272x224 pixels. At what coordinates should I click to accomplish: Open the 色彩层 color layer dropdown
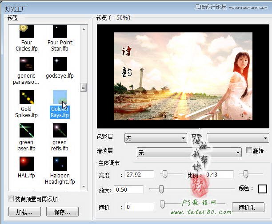pyautogui.click(x=156, y=138)
